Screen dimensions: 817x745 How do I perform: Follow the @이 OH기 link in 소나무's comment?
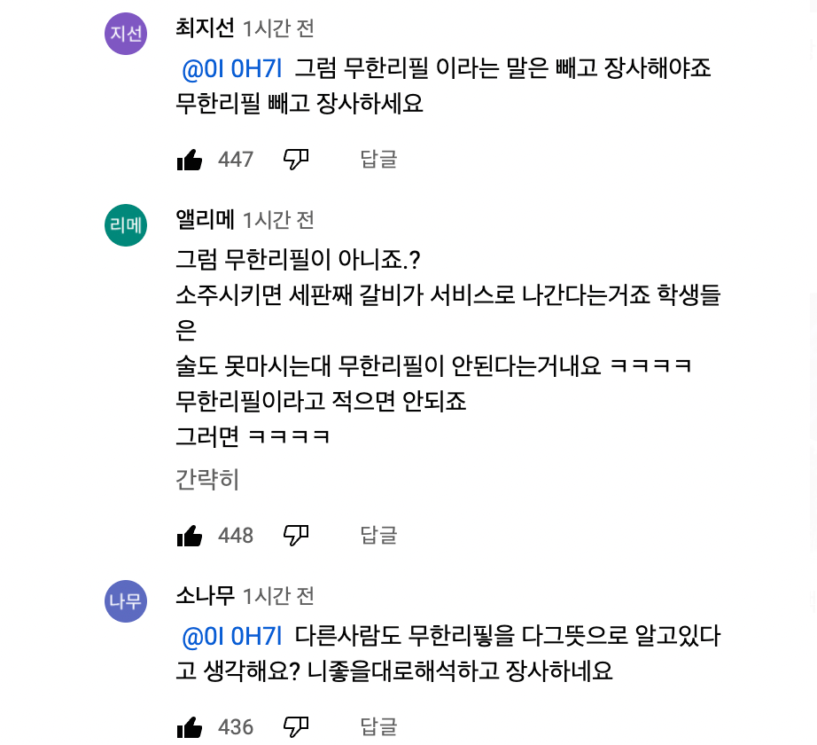tap(231, 635)
